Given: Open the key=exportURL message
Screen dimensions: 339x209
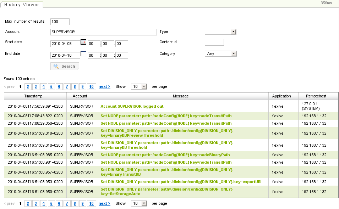Looking at the screenshot, I should [181, 182].
